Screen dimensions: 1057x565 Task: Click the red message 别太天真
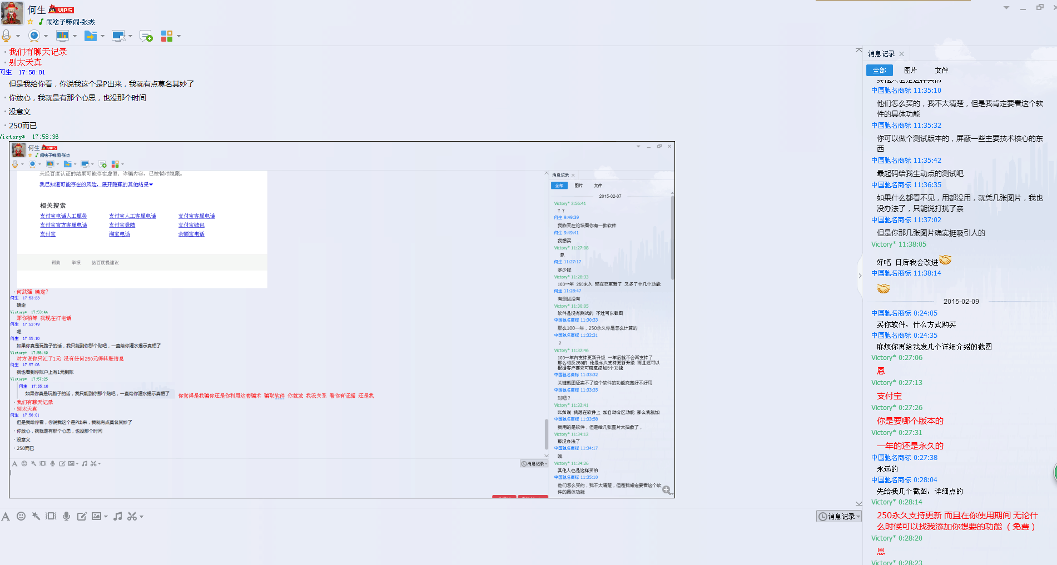[x=25, y=62]
